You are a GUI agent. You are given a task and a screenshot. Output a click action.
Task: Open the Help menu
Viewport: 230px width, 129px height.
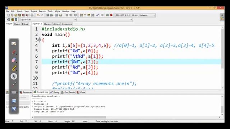[73, 11]
